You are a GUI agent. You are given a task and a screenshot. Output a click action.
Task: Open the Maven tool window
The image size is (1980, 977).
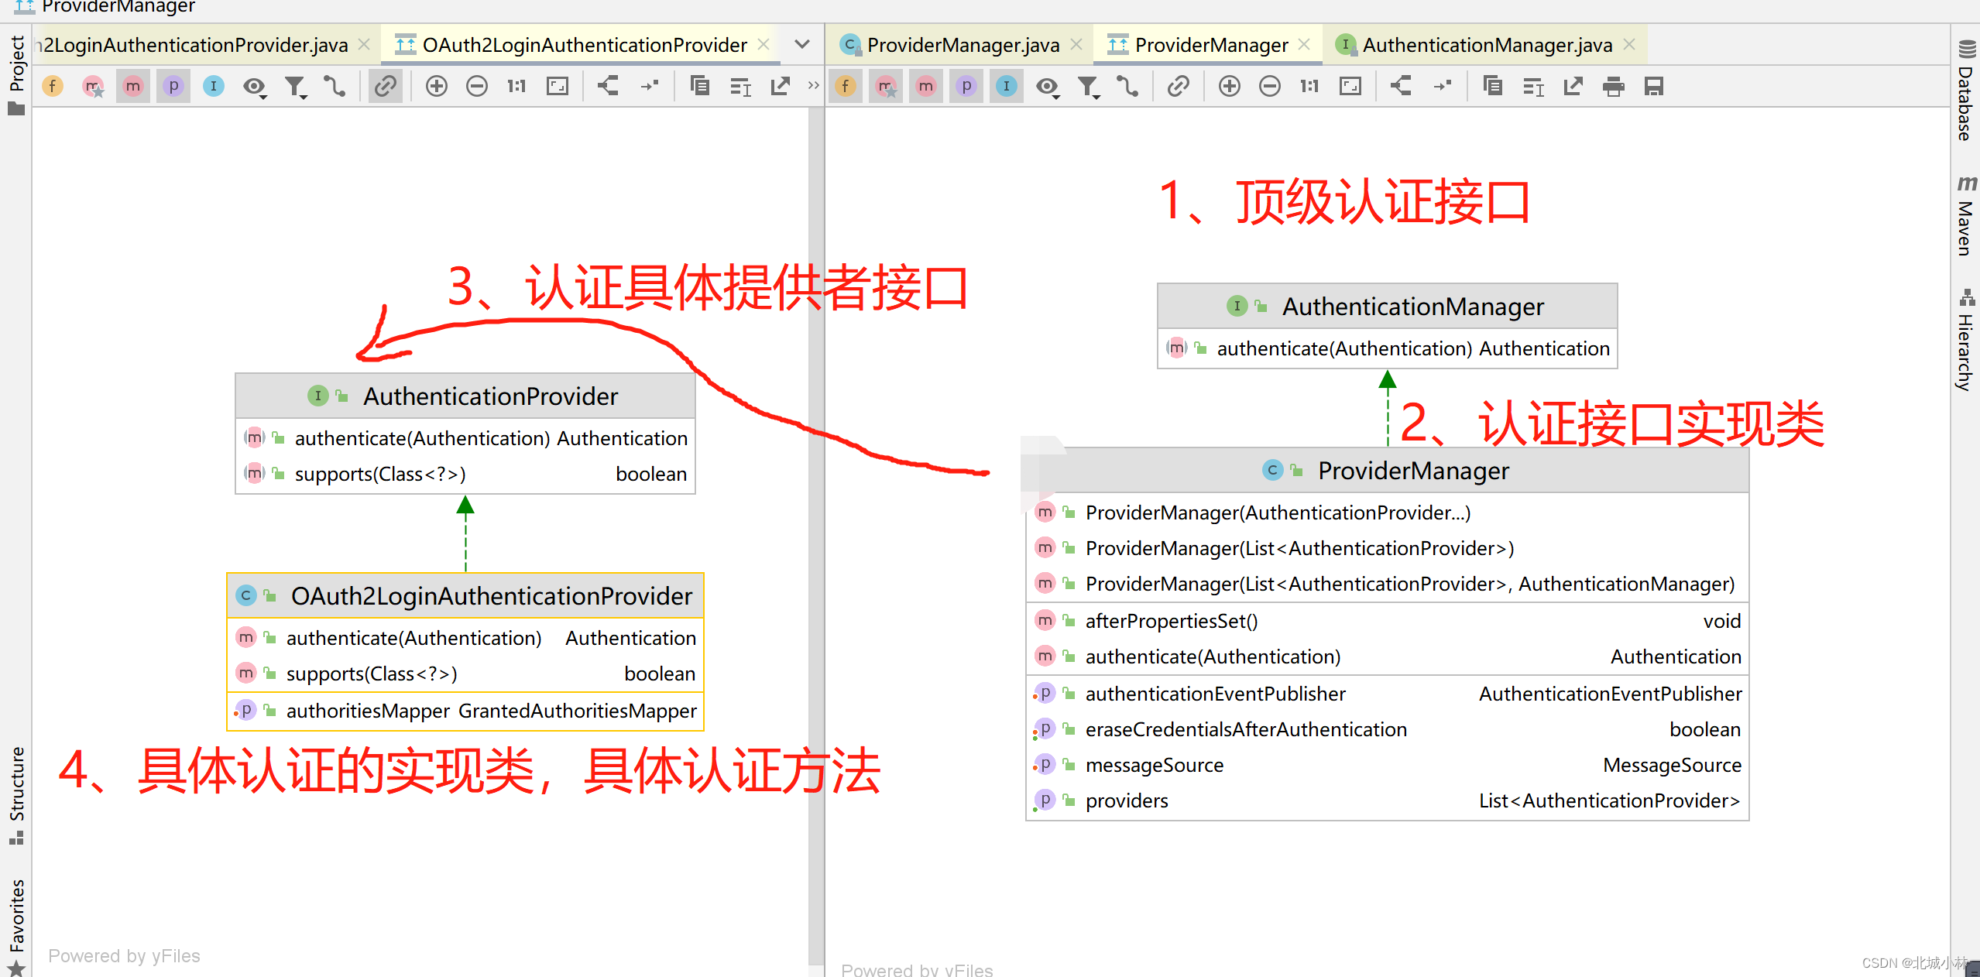tap(1965, 215)
